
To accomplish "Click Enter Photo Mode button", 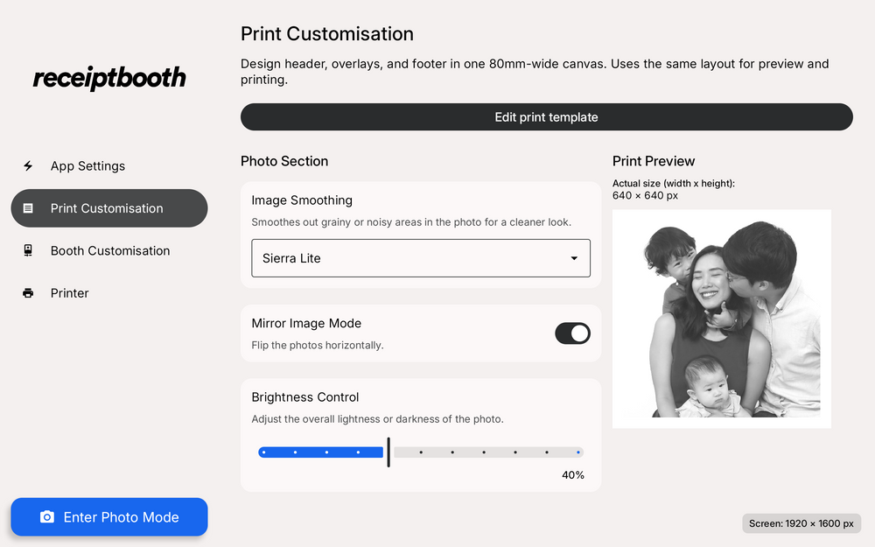I will (109, 517).
